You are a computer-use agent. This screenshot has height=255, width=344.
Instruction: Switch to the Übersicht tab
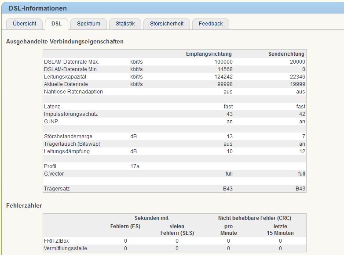click(25, 24)
